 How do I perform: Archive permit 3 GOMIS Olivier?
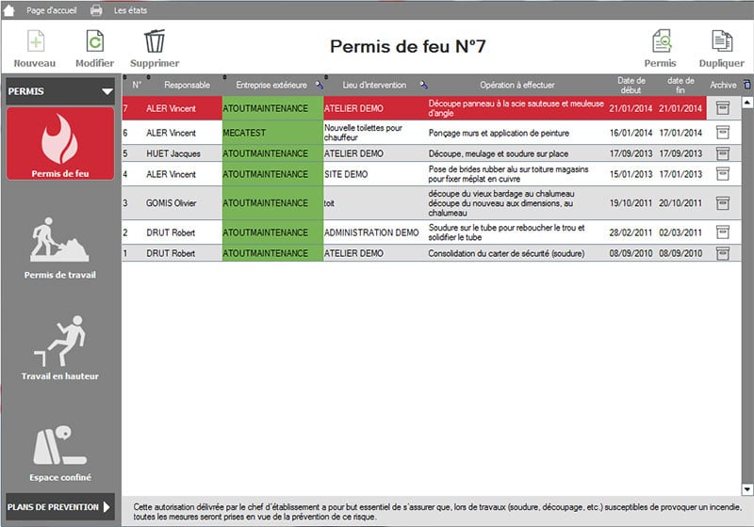point(723,203)
